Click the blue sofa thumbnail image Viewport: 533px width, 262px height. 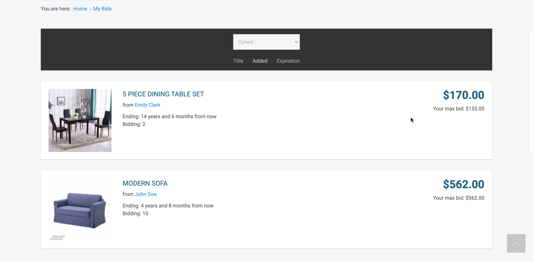click(x=80, y=210)
